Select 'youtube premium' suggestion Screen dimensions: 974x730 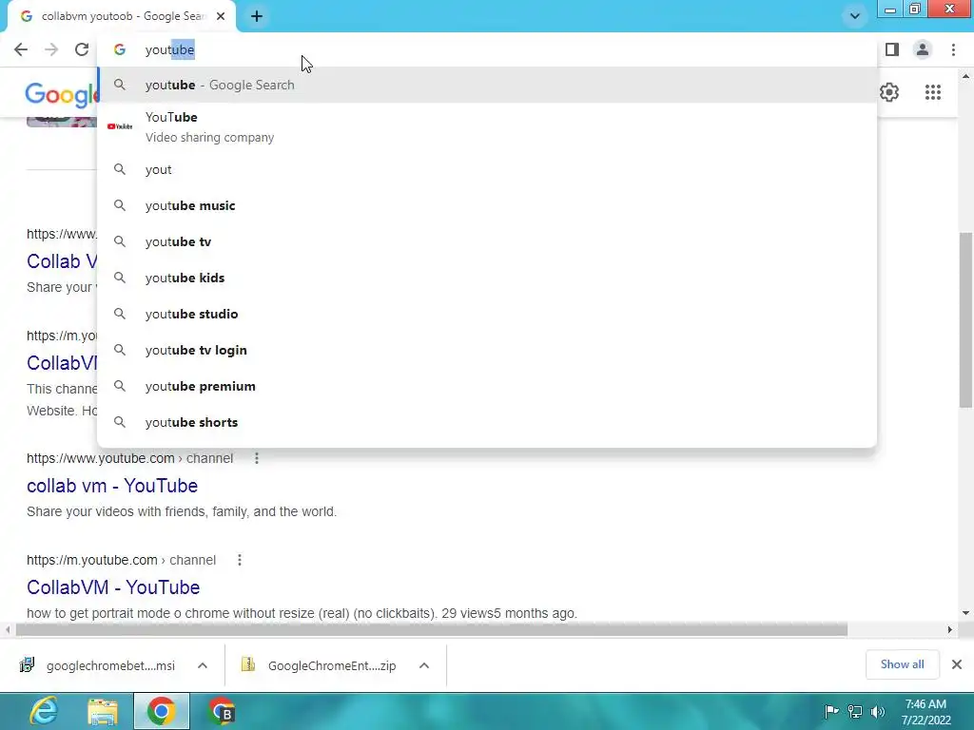pyautogui.click(x=488, y=386)
